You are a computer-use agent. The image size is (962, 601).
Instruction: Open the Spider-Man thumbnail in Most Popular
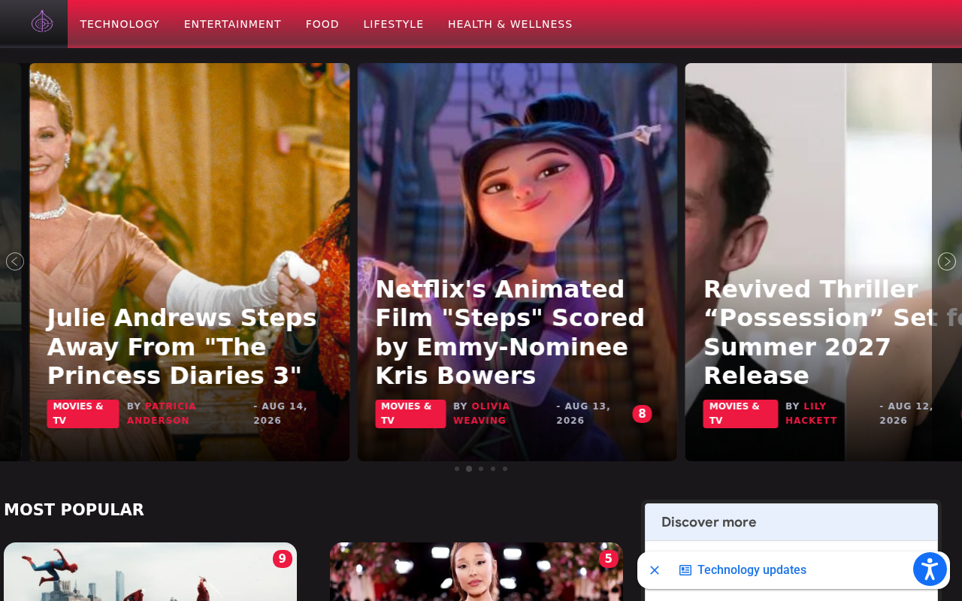click(x=150, y=572)
